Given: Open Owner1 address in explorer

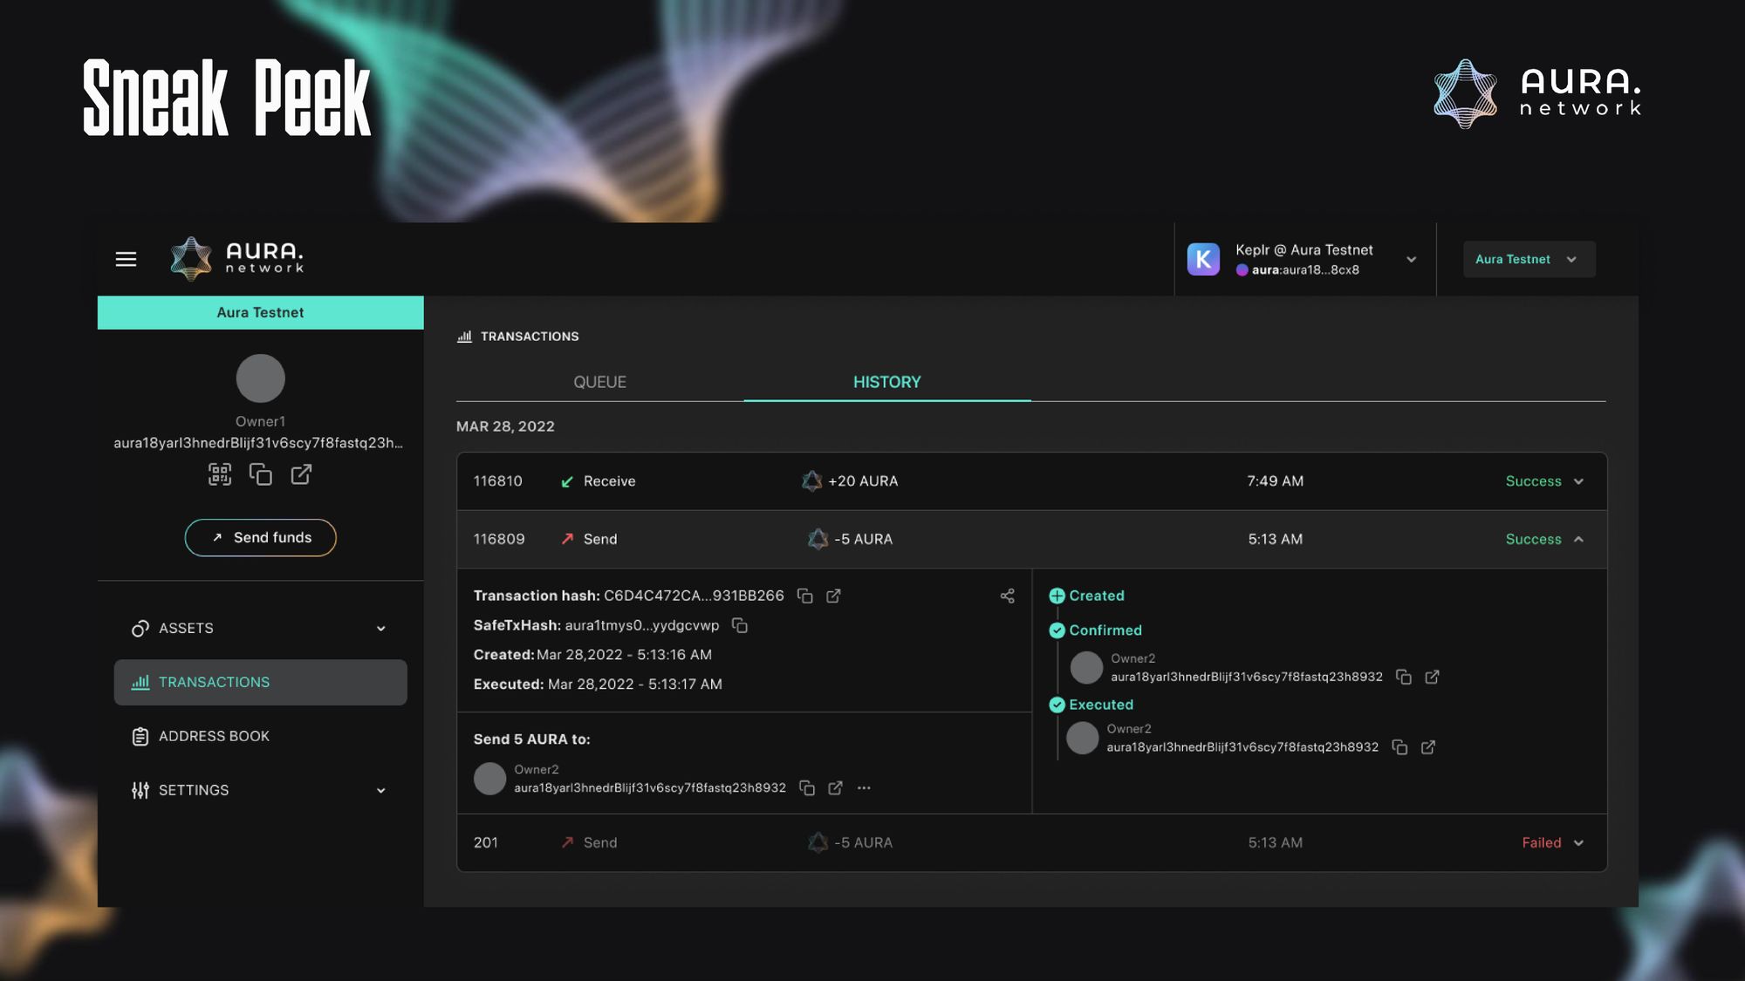Looking at the screenshot, I should point(301,474).
